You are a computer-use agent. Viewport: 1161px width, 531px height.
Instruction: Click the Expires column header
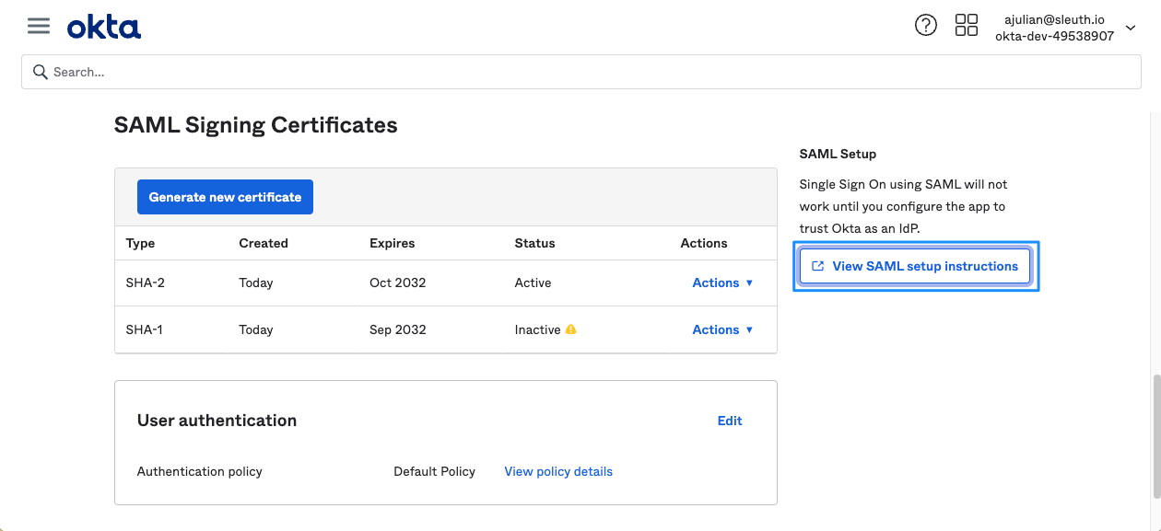click(x=392, y=243)
